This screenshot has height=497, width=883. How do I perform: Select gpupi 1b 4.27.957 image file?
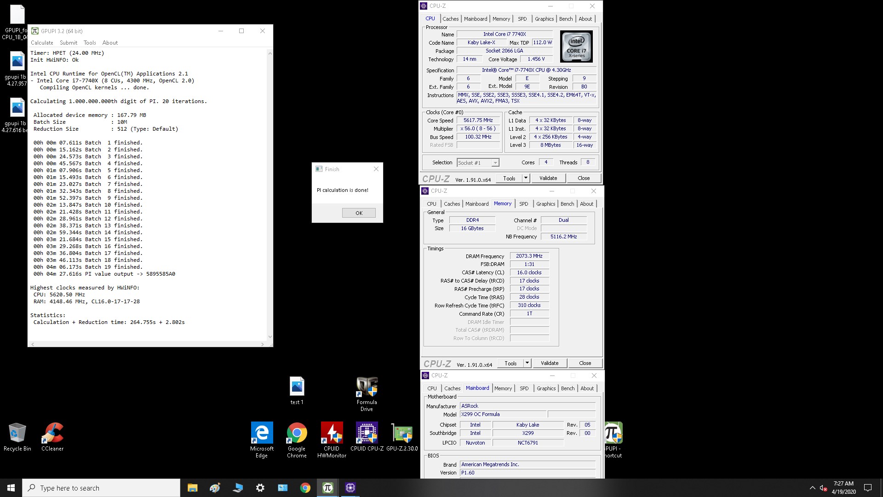[17, 69]
